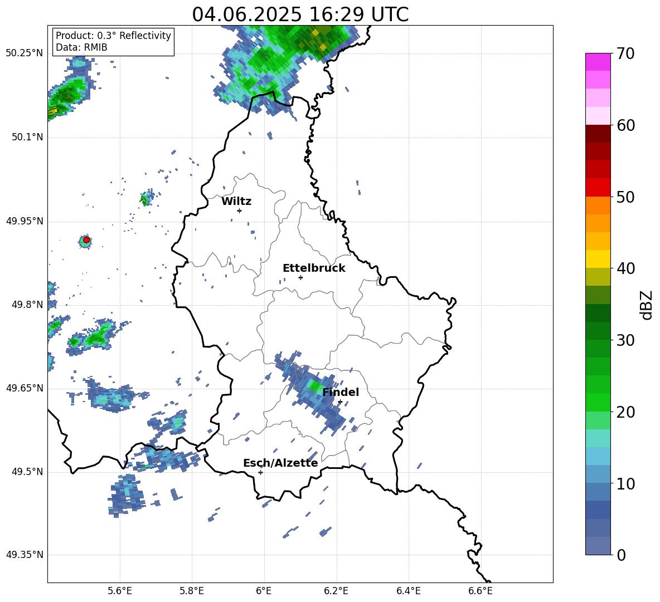
Task: Click the 'Data: RMIB' label
Action: coord(81,47)
